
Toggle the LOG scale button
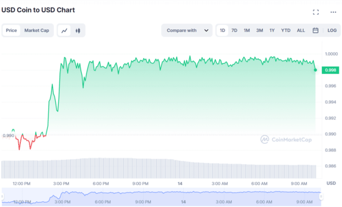click(332, 30)
